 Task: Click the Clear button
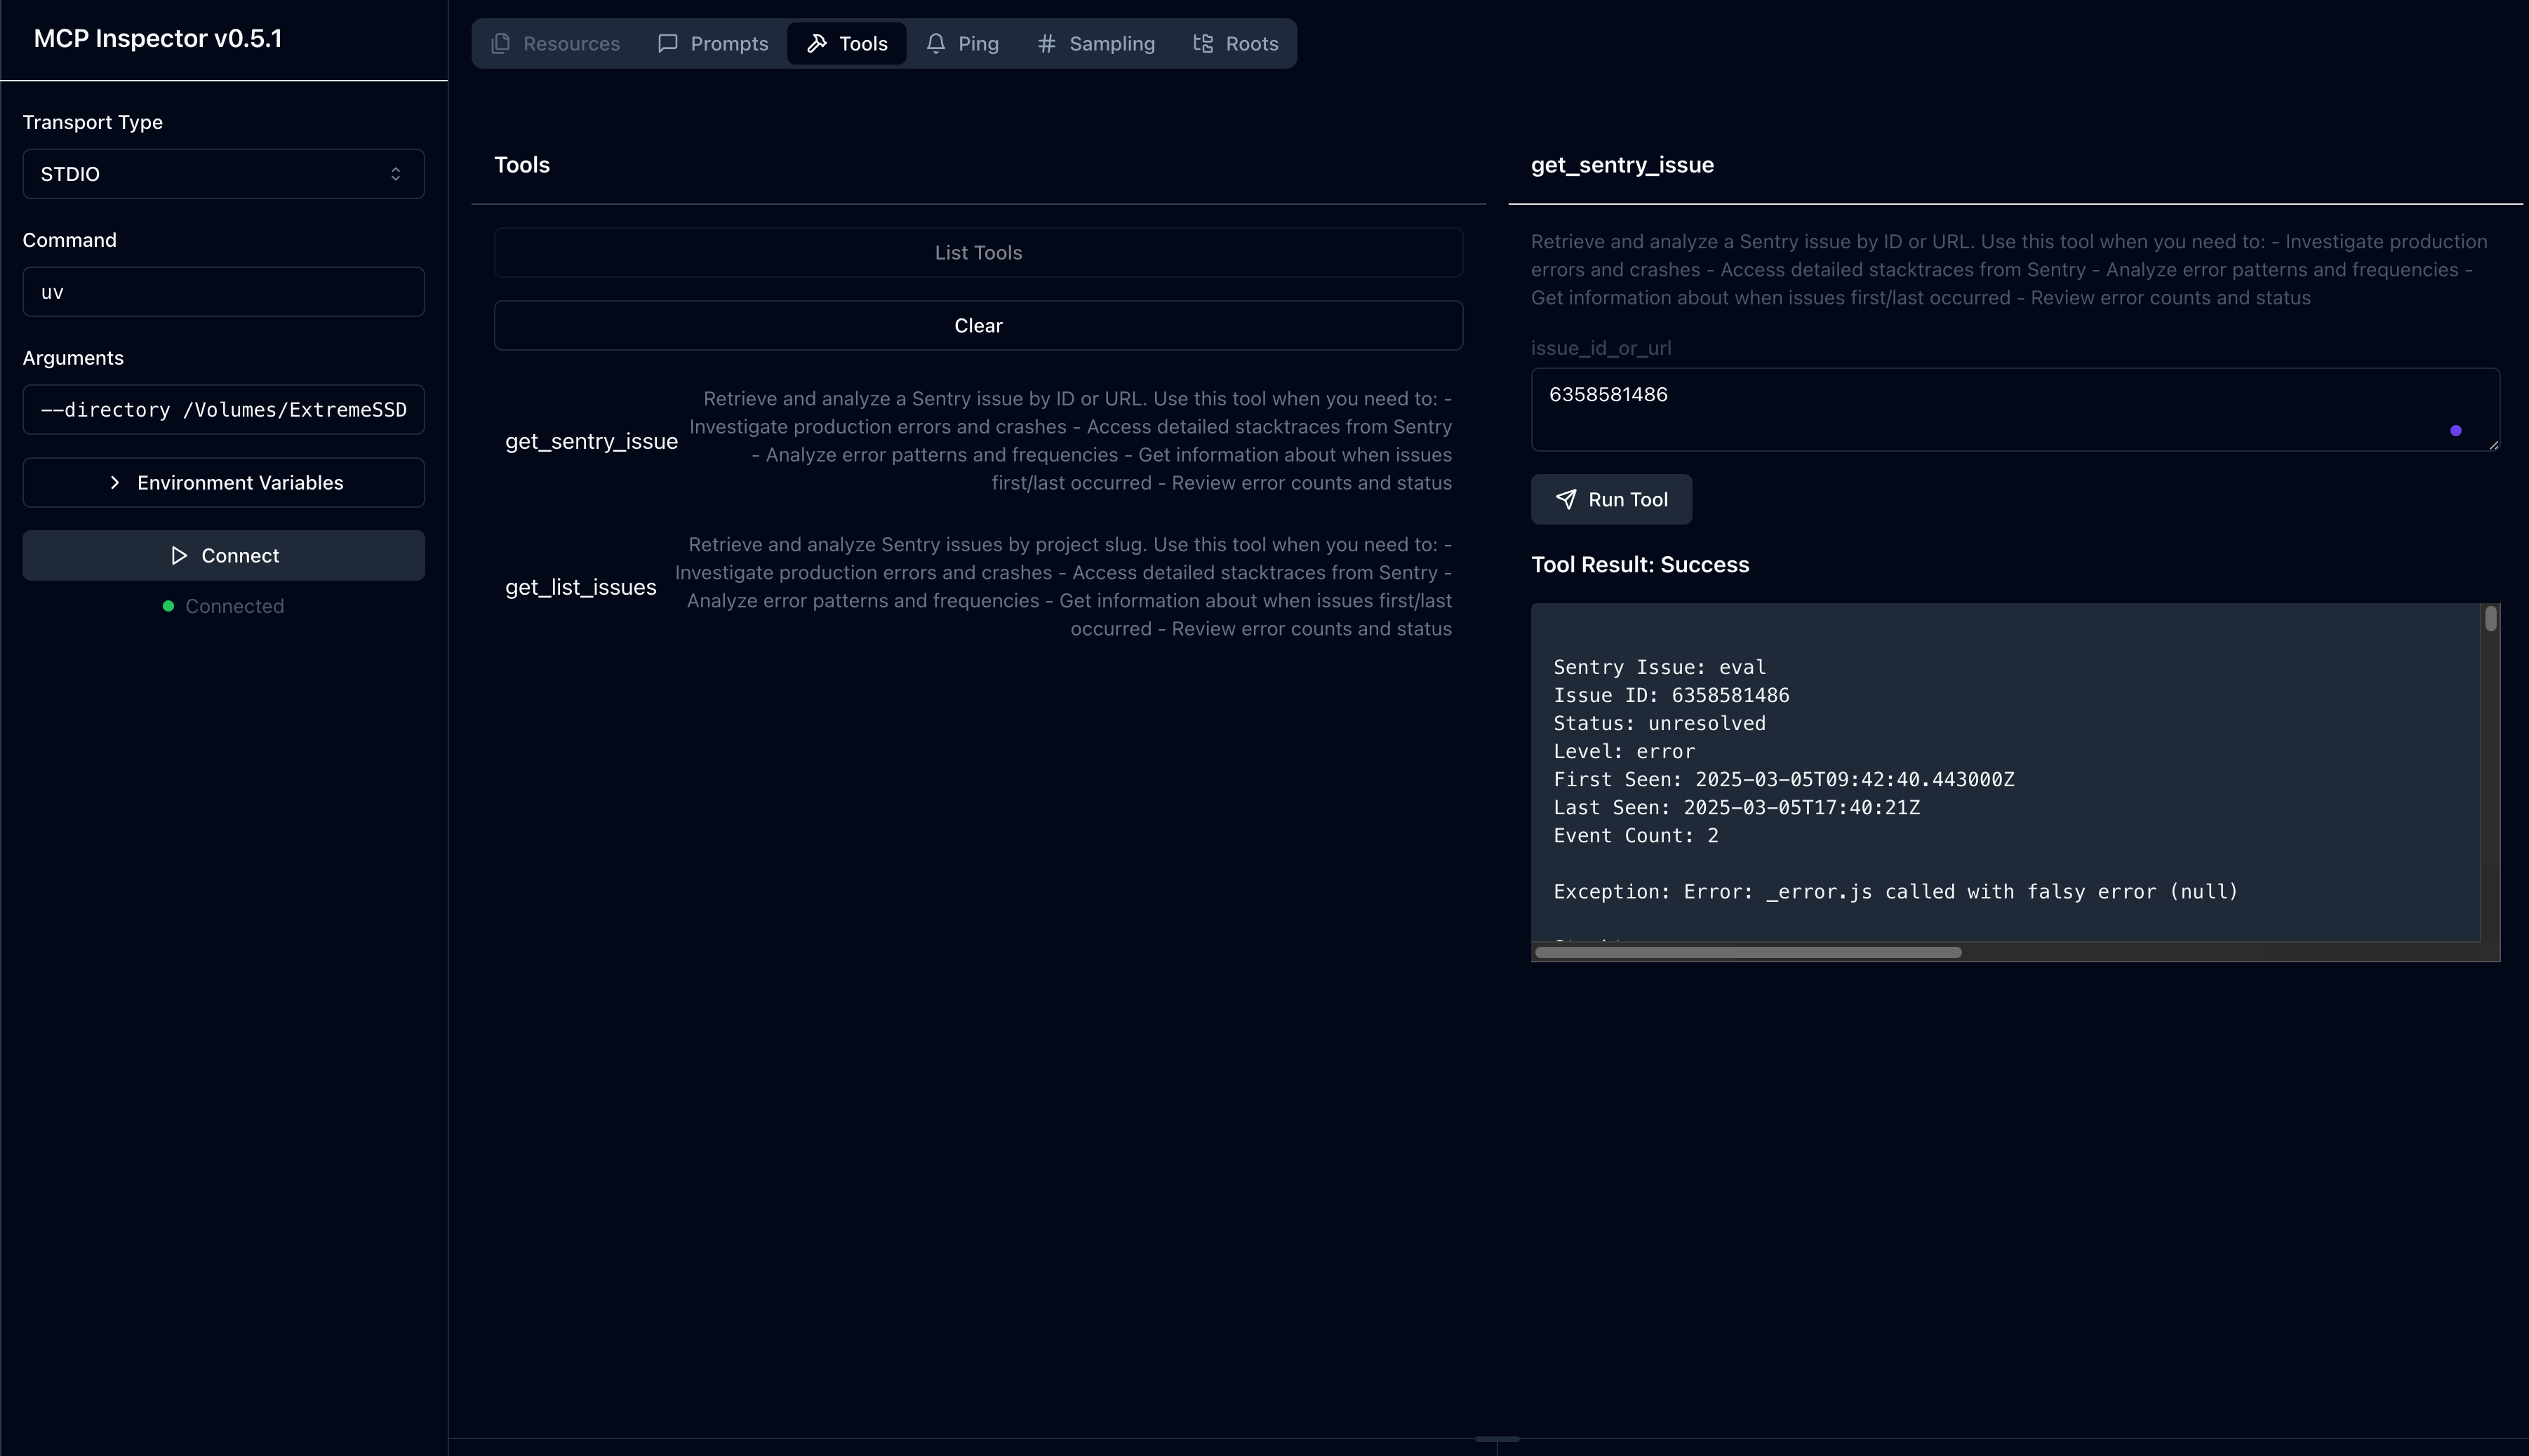[x=977, y=325]
